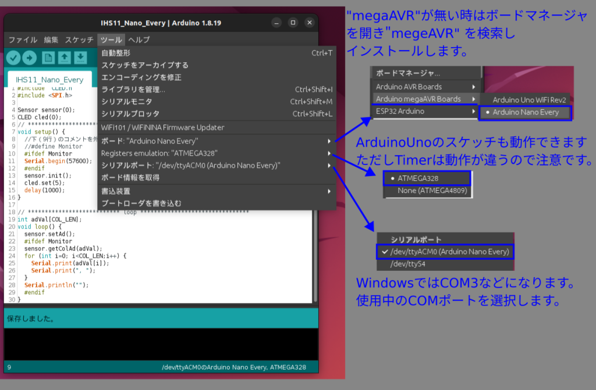The image size is (596, 390).
Task: Expand the ボード: "Arduino Nano Every" submenu
Action: coord(217,141)
